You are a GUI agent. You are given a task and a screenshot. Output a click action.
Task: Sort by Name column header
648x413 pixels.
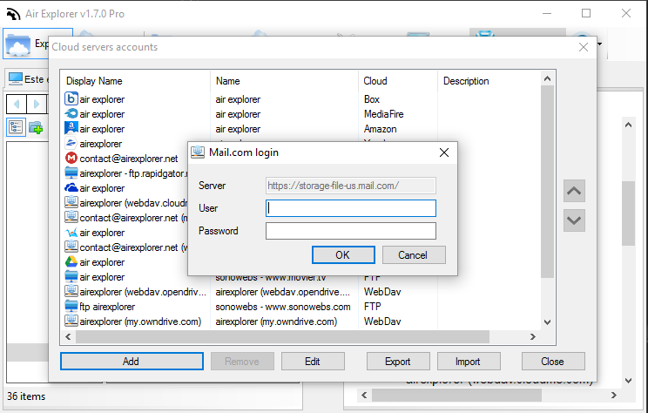pyautogui.click(x=284, y=81)
